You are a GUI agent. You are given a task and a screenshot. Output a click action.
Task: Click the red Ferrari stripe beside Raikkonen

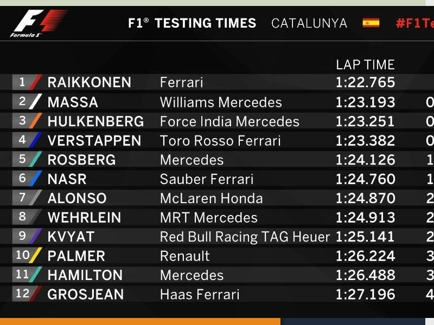click(x=36, y=82)
